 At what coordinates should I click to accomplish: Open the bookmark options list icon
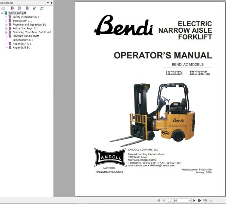pos(3,8)
